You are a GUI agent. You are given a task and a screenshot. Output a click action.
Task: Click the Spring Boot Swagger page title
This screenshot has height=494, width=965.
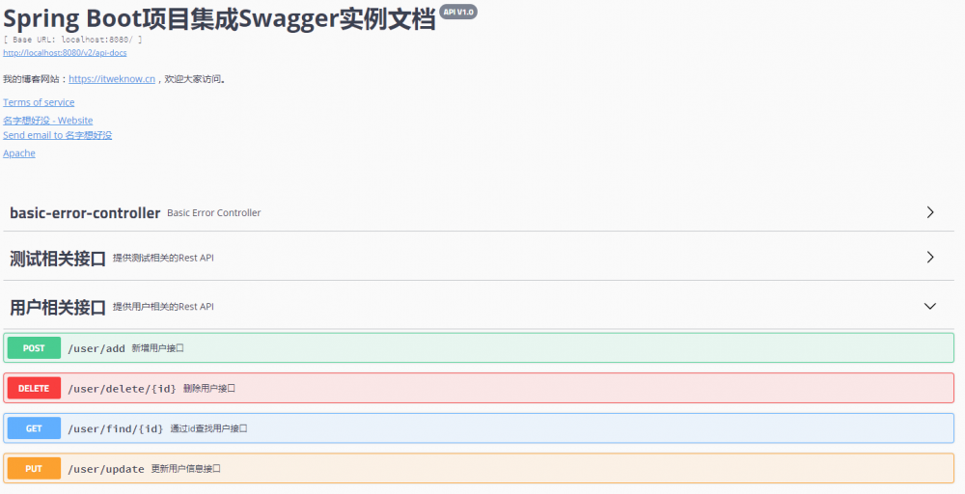pos(220,19)
